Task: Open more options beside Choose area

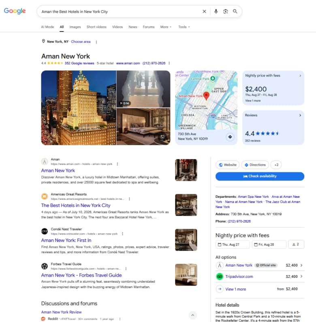Action: 96,42
